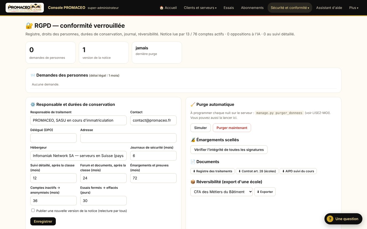Click the Suivi détaillé months field

click(54, 178)
